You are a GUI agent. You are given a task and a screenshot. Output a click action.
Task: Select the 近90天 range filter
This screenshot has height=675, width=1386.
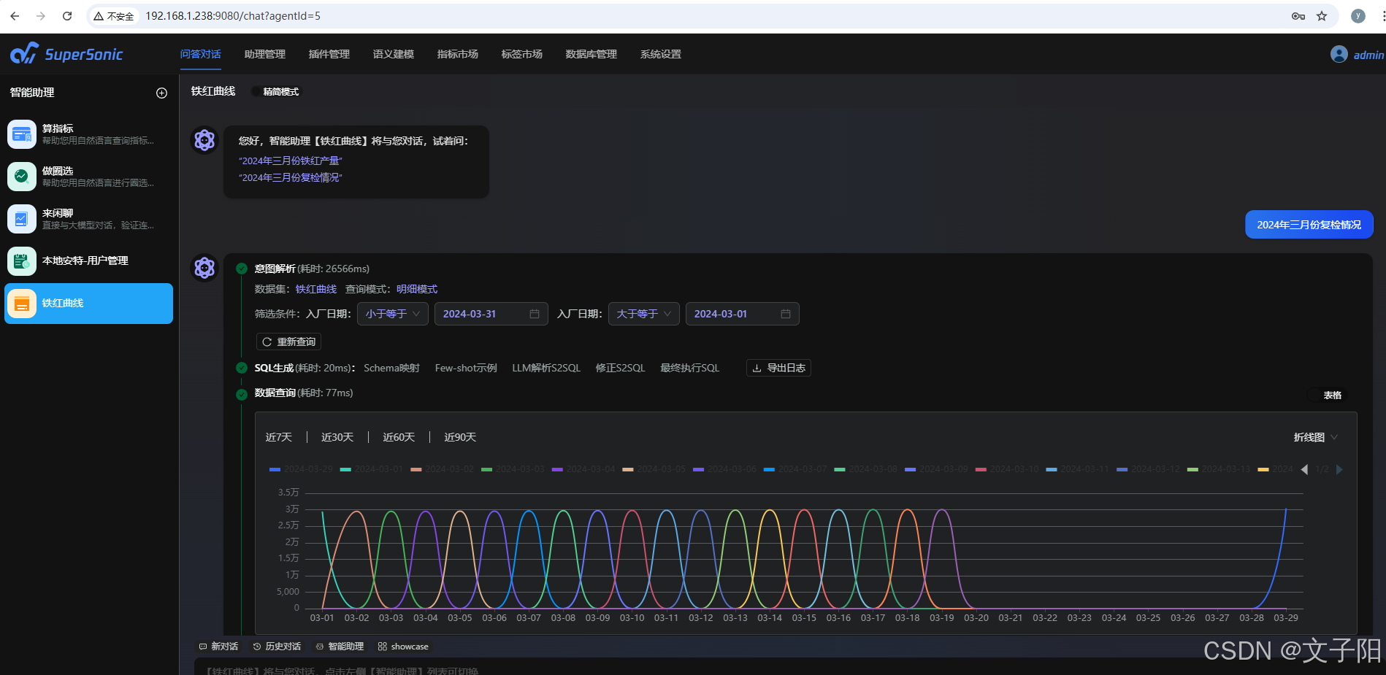coord(460,437)
